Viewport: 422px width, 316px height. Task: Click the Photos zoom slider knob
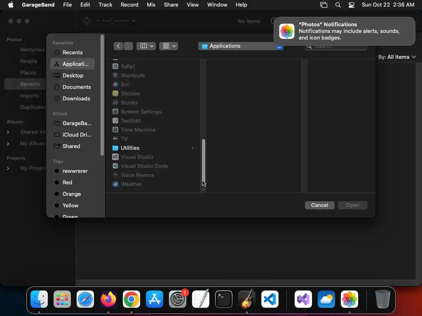click(x=112, y=21)
